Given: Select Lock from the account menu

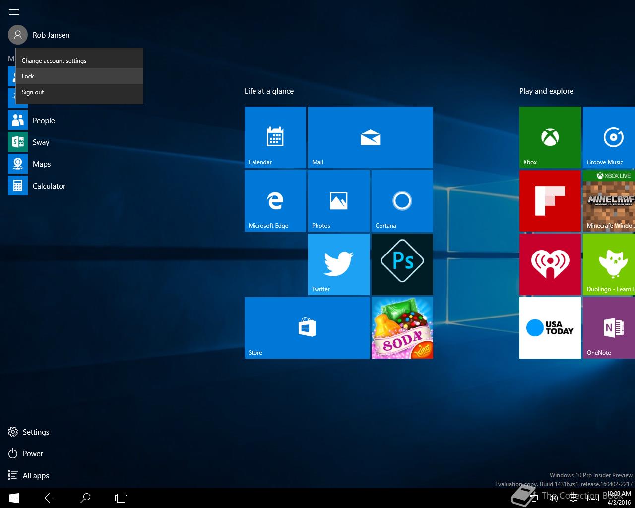Looking at the screenshot, I should (x=79, y=76).
